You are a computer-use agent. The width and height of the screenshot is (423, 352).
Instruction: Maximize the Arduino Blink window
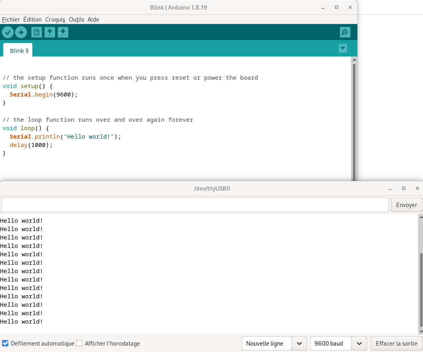click(x=337, y=7)
